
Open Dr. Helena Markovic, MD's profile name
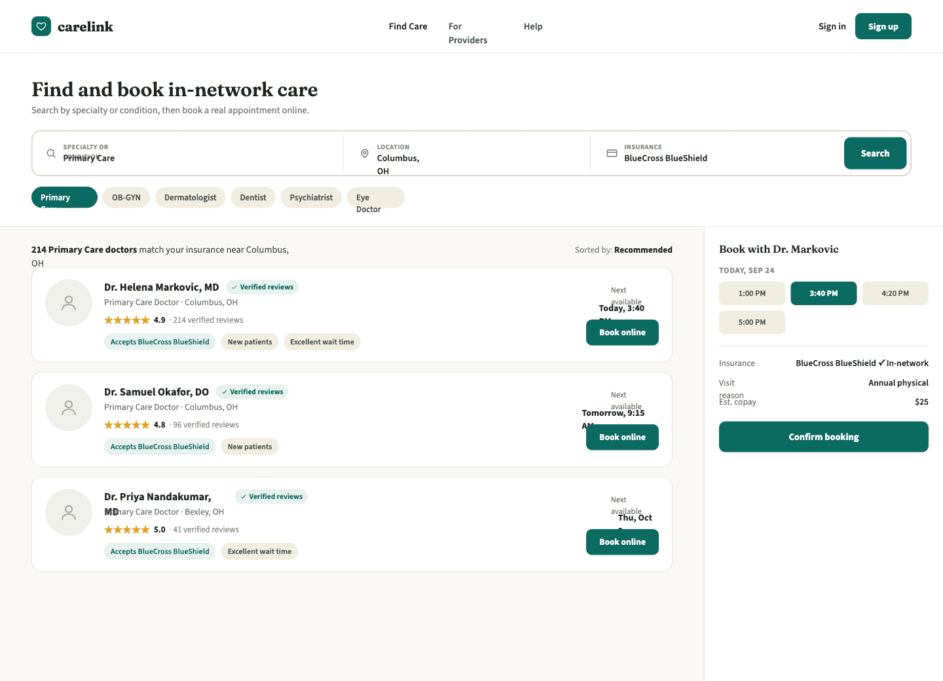[x=162, y=287]
